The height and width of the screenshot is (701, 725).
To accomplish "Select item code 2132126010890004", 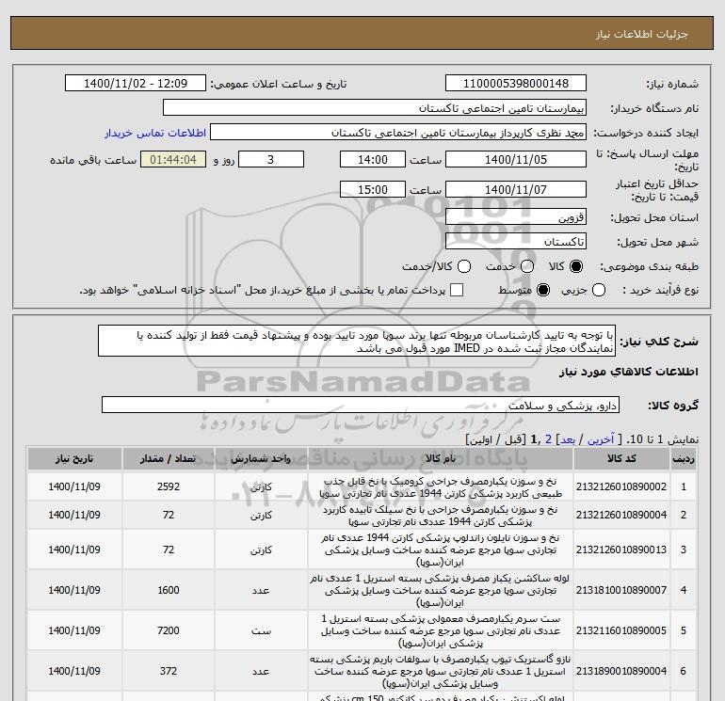I will click(621, 515).
